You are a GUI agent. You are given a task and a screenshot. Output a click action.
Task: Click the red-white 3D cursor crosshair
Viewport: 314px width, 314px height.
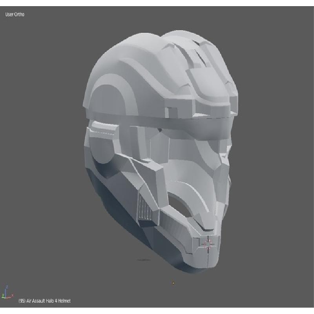tap(208, 244)
